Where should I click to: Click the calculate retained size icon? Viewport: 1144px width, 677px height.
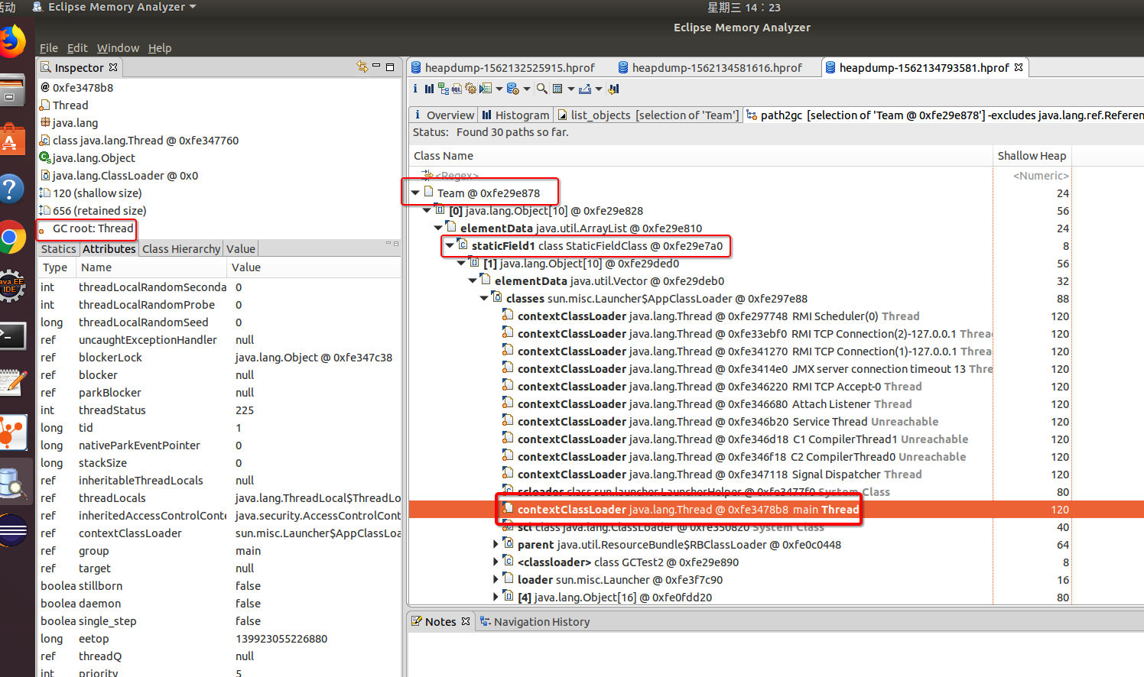click(x=557, y=89)
